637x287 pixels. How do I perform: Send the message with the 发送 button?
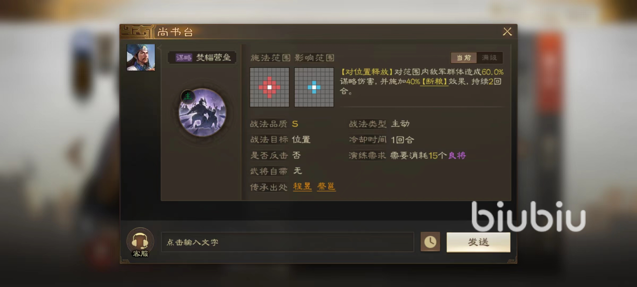pos(478,242)
